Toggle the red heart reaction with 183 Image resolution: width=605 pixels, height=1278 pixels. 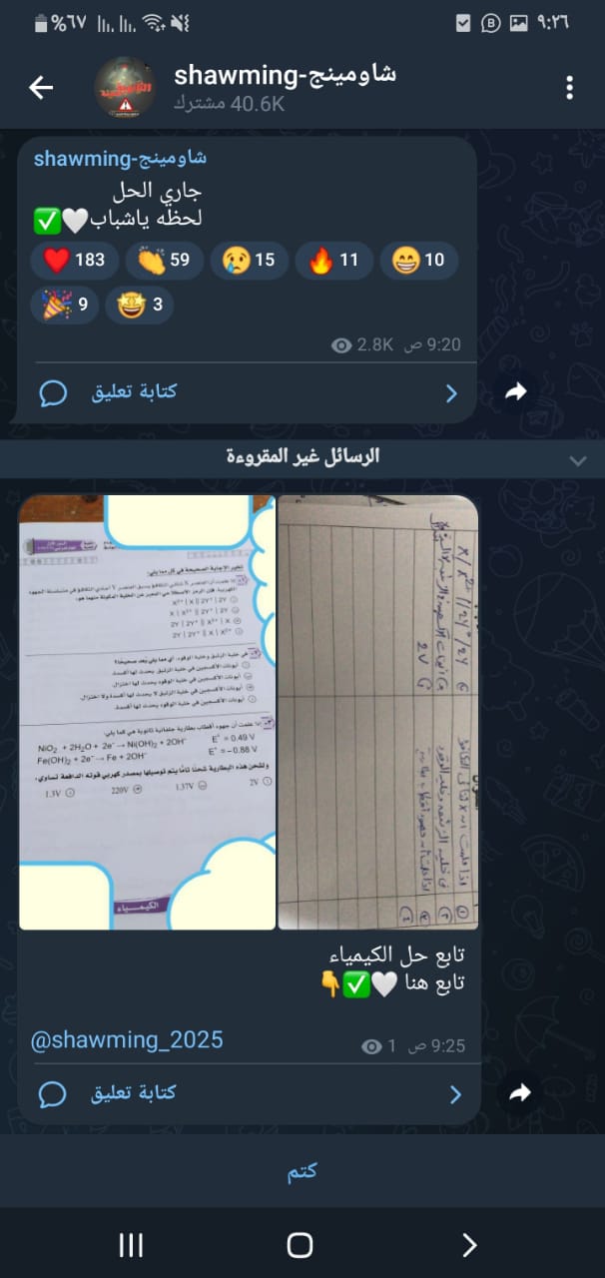click(x=75, y=261)
